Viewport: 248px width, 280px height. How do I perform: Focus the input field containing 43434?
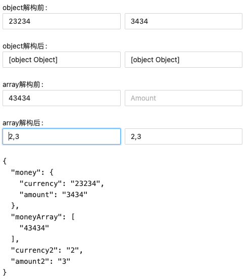[x=62, y=98]
